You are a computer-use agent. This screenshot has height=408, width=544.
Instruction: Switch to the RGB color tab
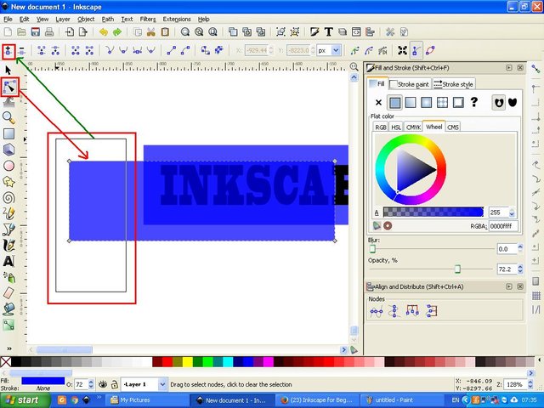coord(381,127)
